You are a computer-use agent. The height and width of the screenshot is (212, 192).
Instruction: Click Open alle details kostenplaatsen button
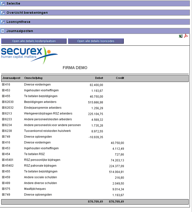34,41
